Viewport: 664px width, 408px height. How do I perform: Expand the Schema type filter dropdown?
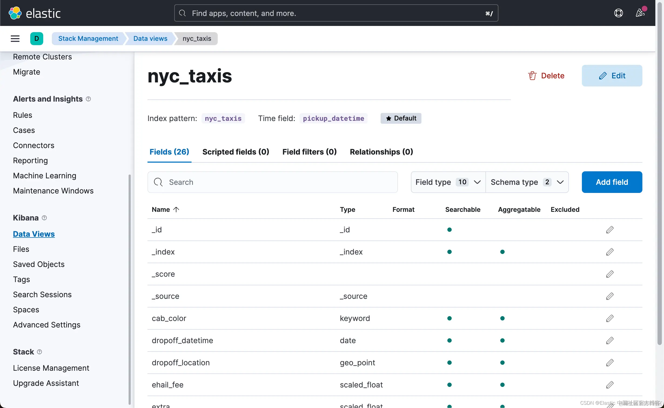pyautogui.click(x=527, y=182)
